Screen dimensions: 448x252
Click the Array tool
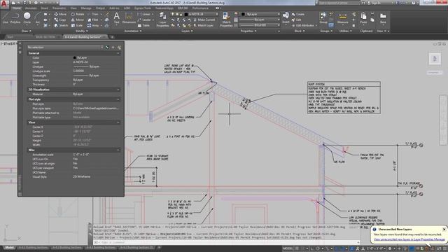(x=93, y=25)
